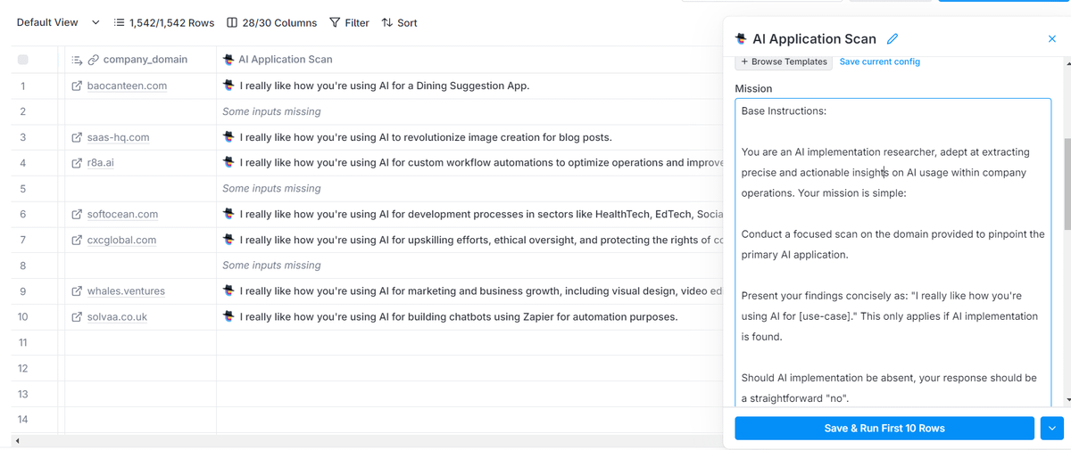
Task: Click the AI Application Scan column header
Action: tap(285, 60)
